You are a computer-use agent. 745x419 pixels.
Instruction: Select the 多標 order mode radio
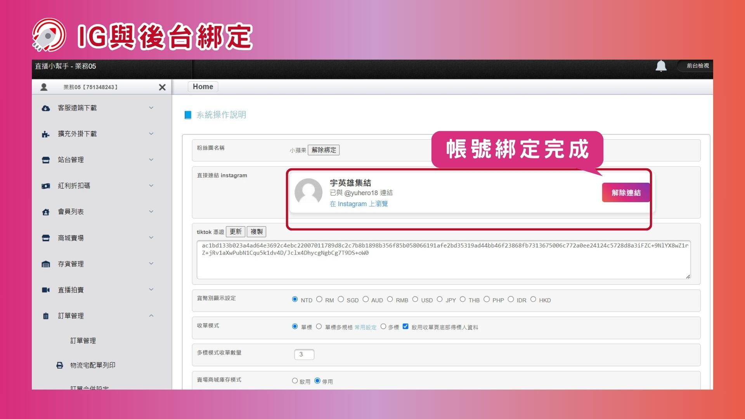tap(383, 327)
